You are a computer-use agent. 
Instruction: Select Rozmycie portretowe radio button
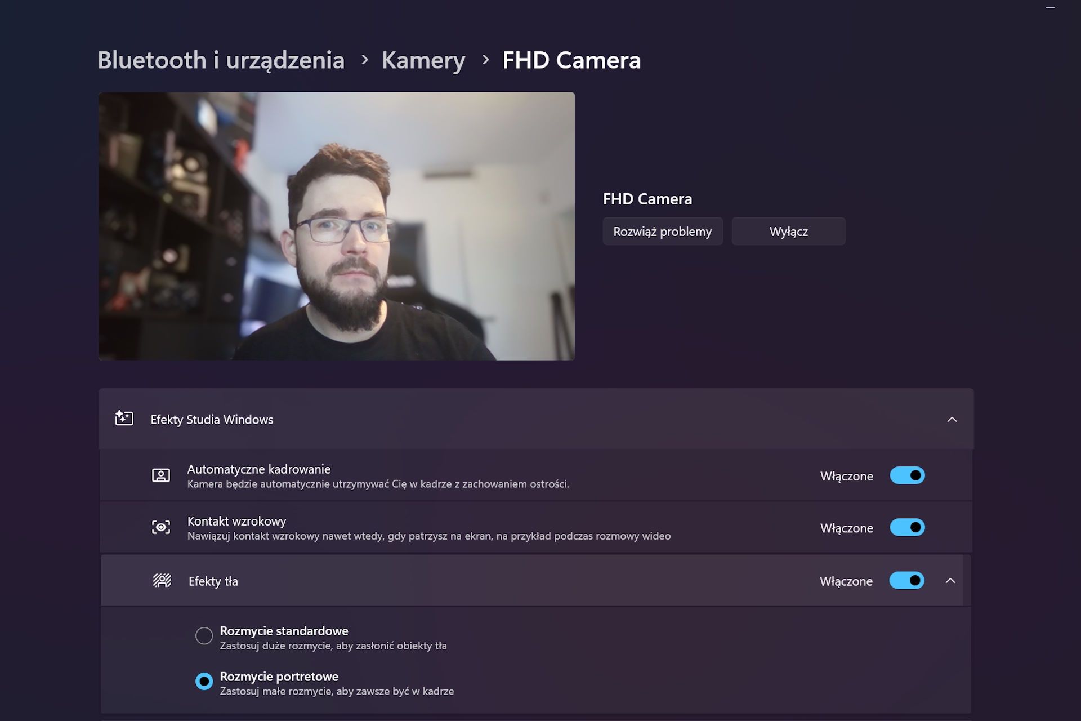(204, 681)
